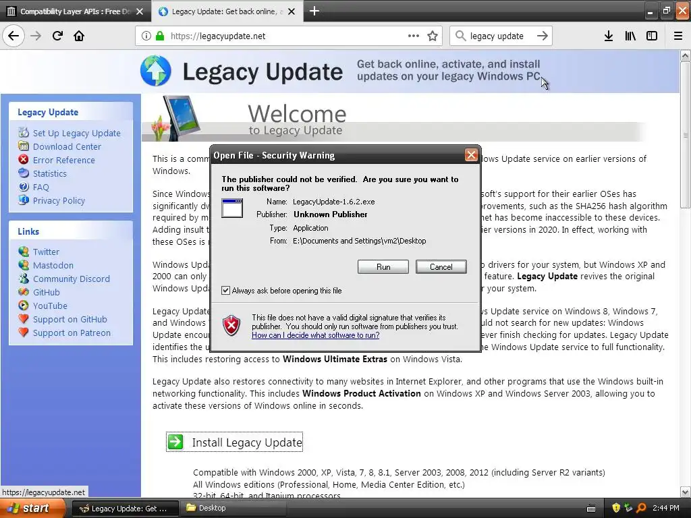The width and height of the screenshot is (691, 518).
Task: Reload the current page
Action: [57, 36]
